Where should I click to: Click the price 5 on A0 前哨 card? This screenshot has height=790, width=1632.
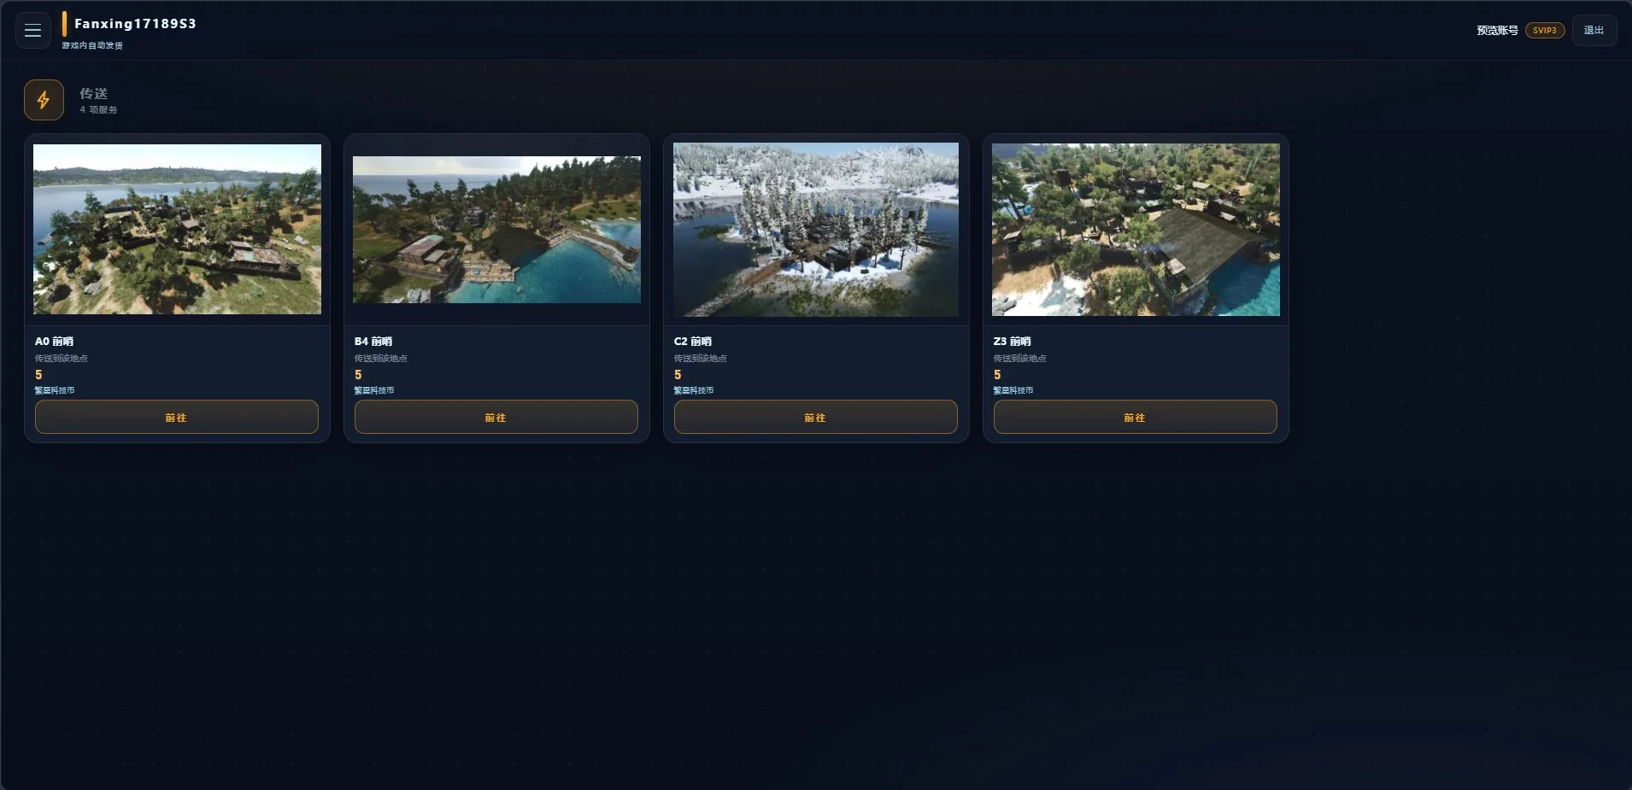click(38, 375)
